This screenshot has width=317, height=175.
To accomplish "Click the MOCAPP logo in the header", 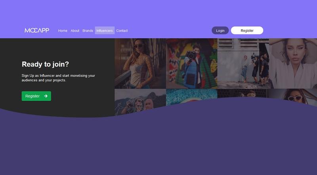I will (37, 31).
